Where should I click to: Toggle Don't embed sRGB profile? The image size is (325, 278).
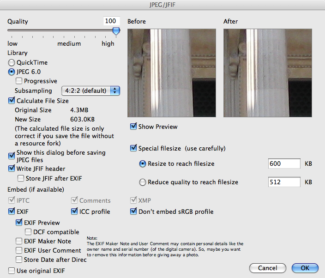coord(133,211)
